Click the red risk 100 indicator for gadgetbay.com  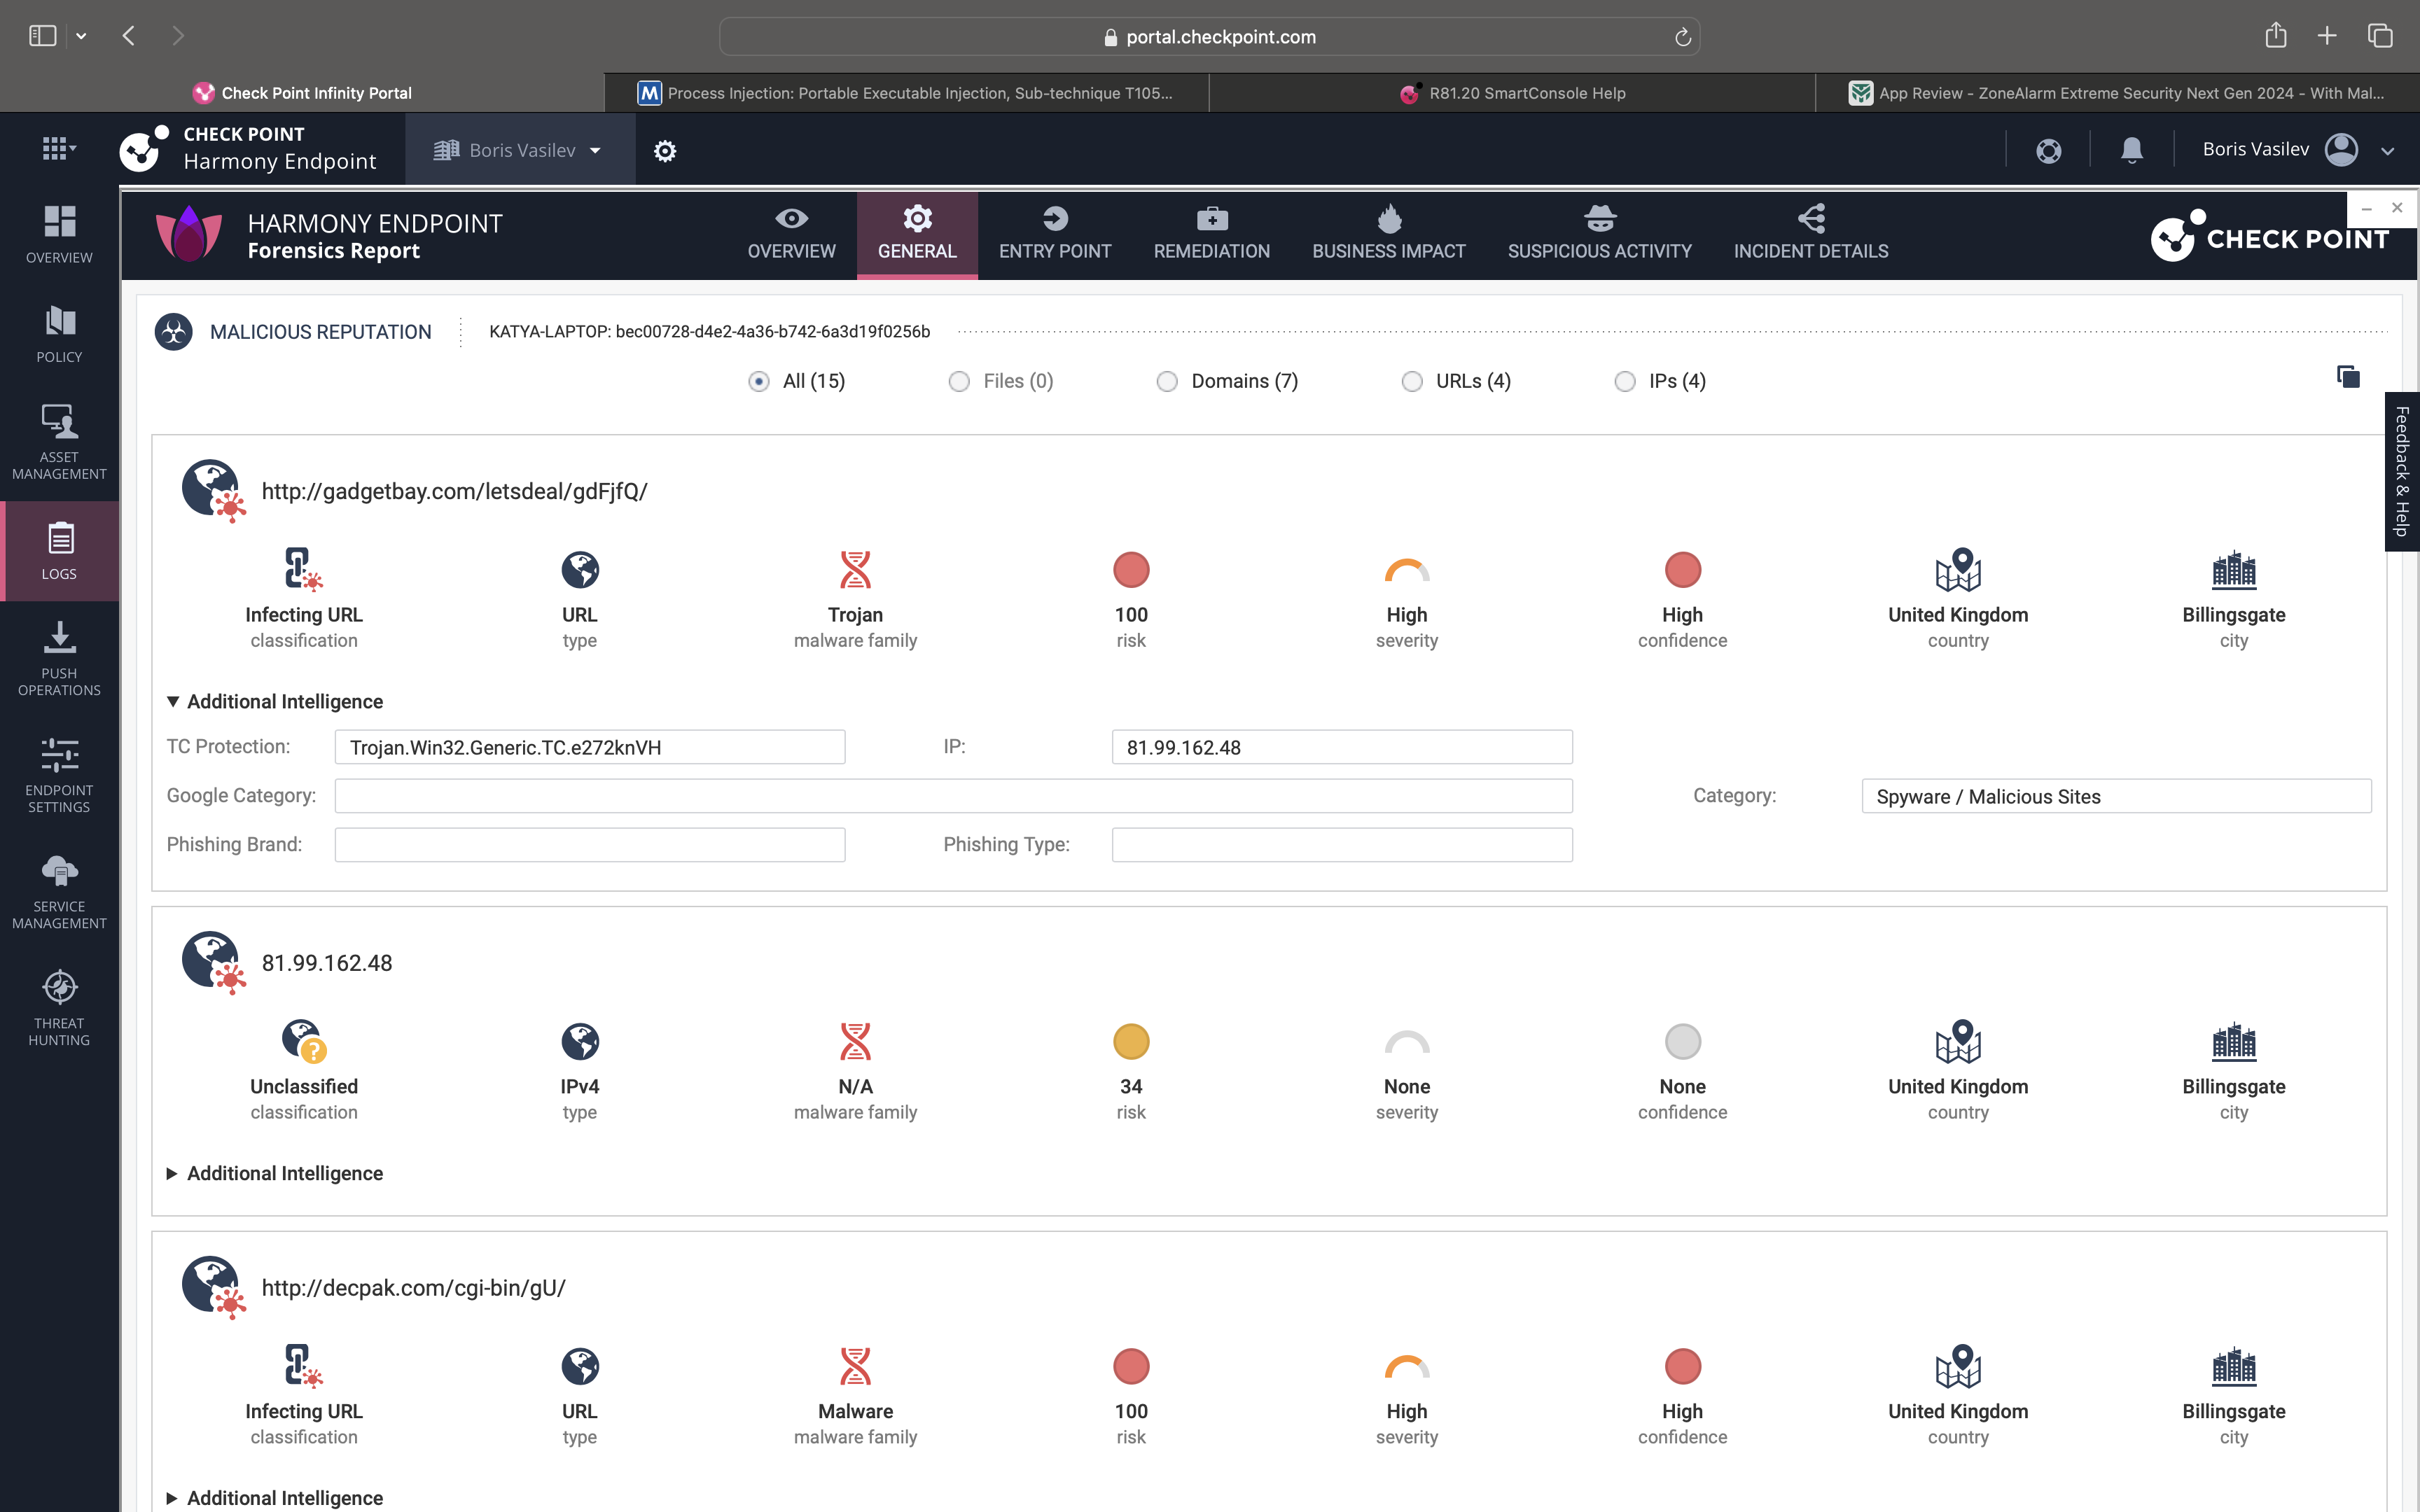point(1131,570)
